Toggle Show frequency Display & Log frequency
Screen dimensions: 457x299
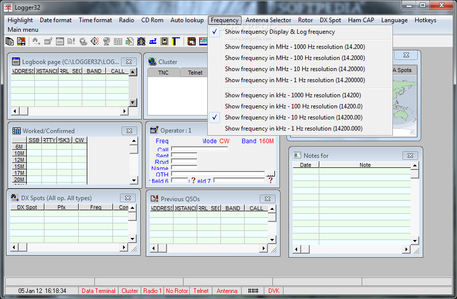[300, 32]
